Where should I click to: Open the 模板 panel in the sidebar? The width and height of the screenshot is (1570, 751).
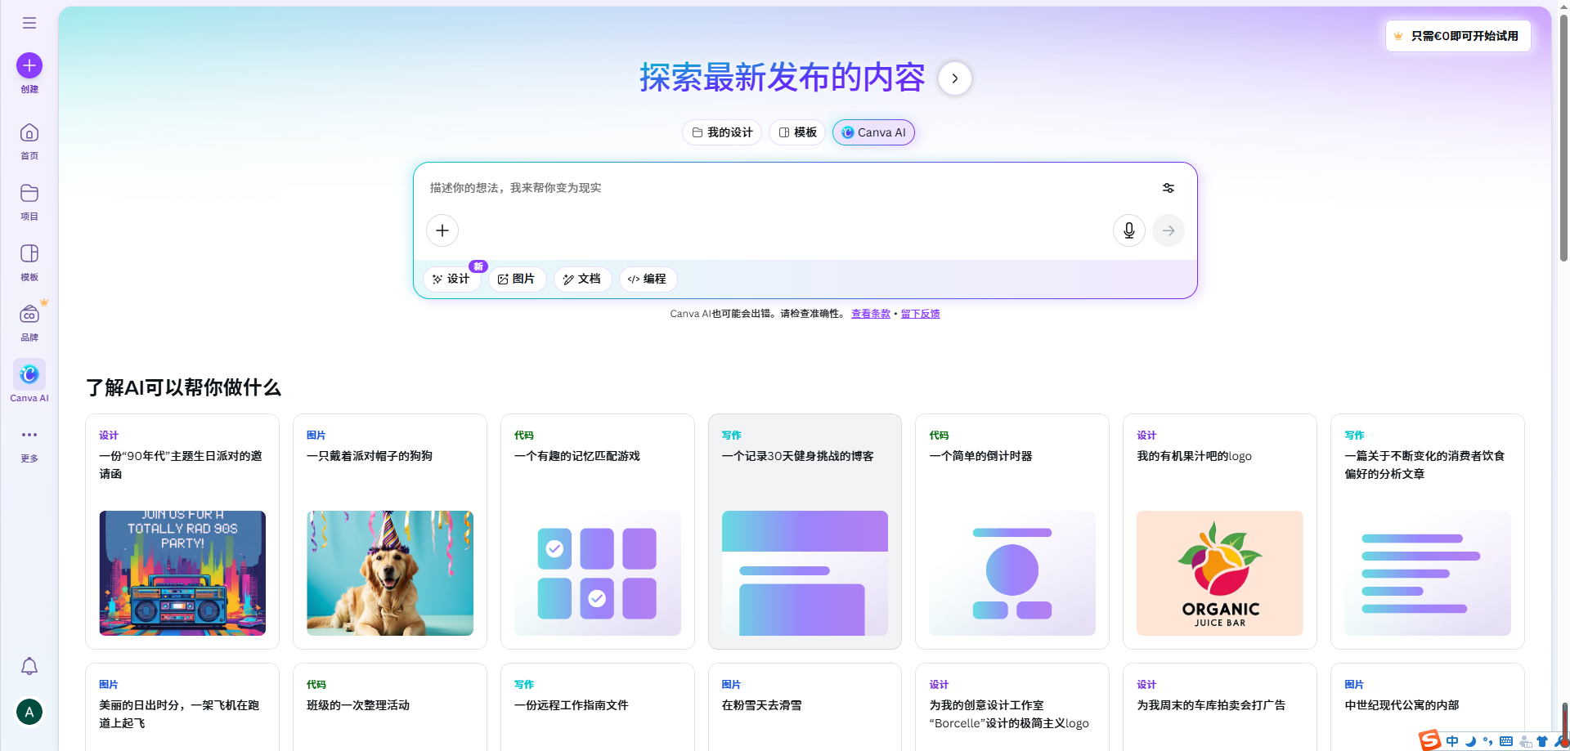(29, 255)
